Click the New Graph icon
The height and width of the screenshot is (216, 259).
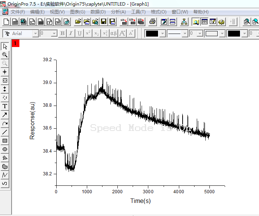(x=32, y=22)
